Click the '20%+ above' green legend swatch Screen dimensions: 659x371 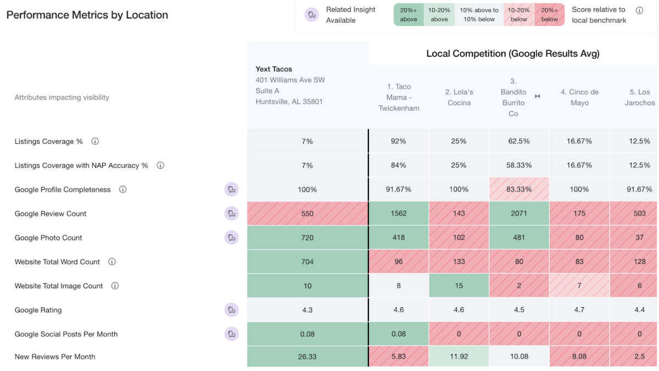[x=409, y=15]
